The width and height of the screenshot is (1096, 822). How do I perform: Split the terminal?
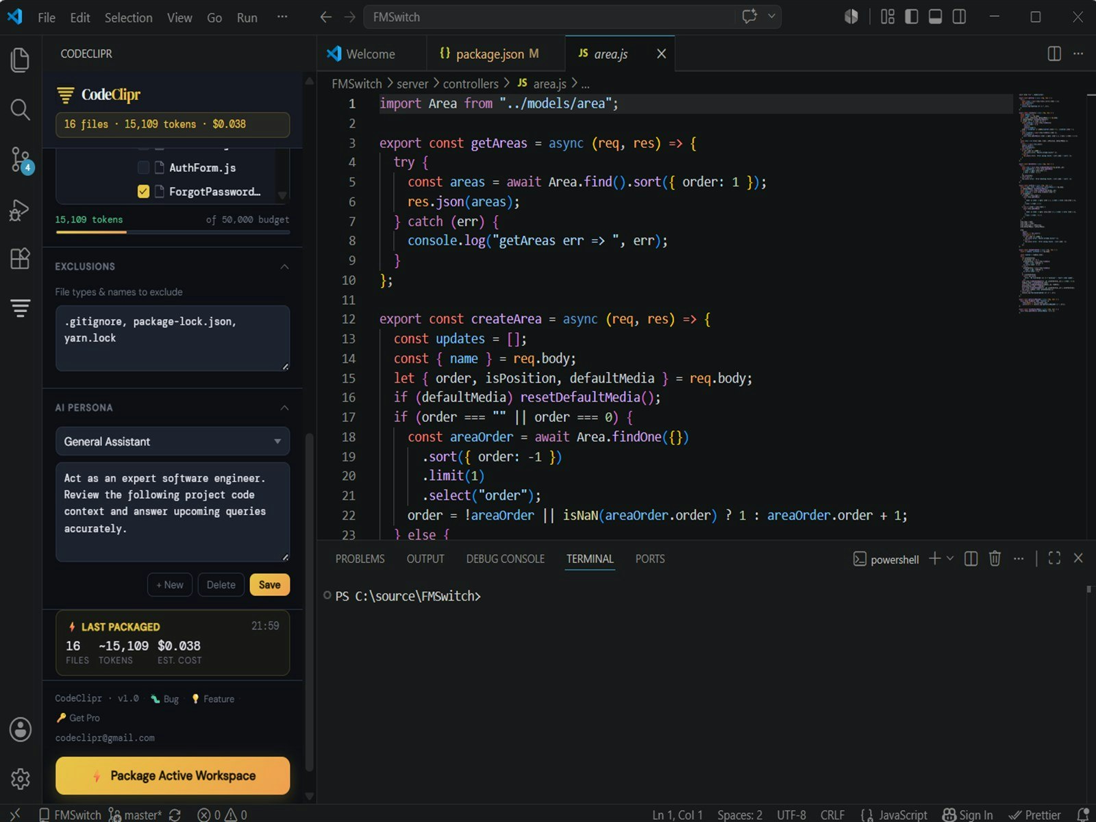pos(971,559)
